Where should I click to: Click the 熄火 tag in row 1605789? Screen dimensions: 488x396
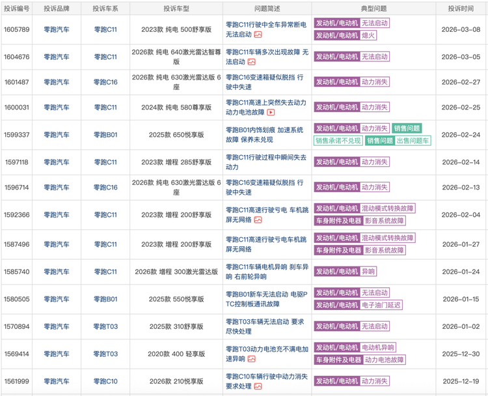click(368, 35)
